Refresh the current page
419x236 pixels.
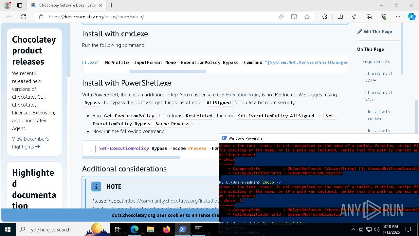[24, 17]
